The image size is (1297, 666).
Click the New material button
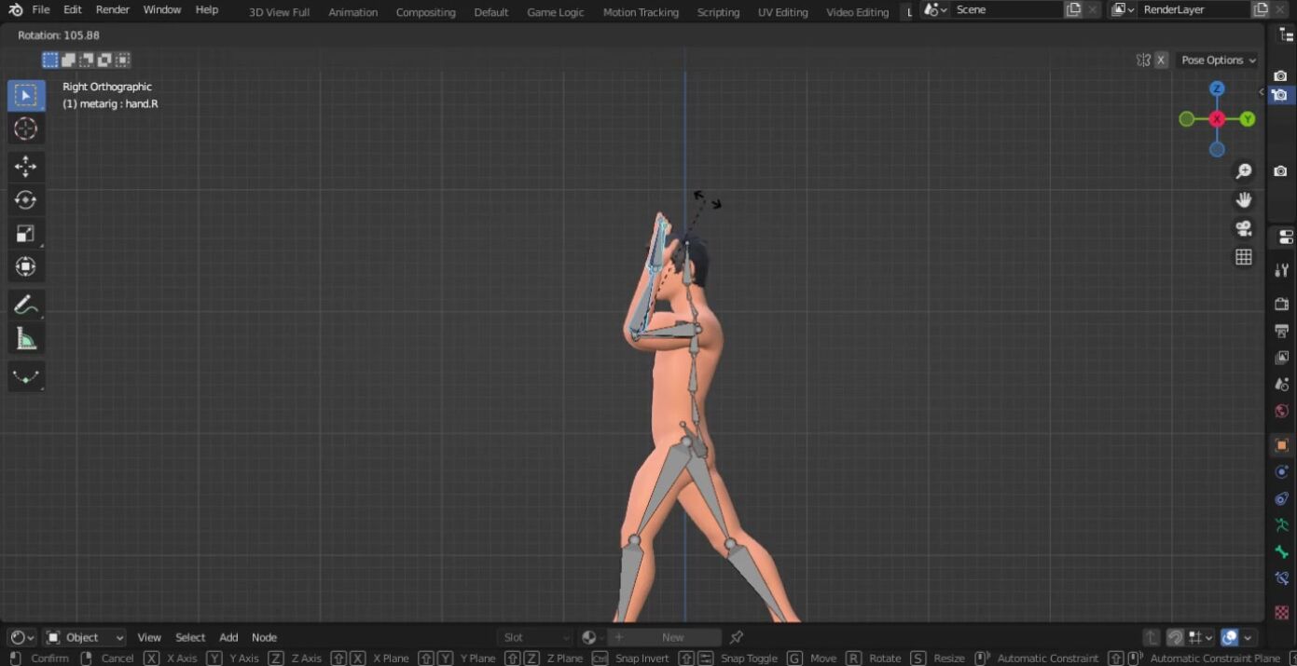coord(672,637)
